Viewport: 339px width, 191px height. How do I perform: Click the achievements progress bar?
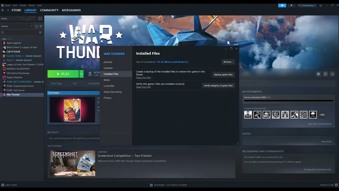[x=289, y=101]
